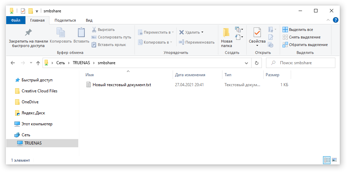Select Новый текстовый документ.txt file

pos(119,85)
